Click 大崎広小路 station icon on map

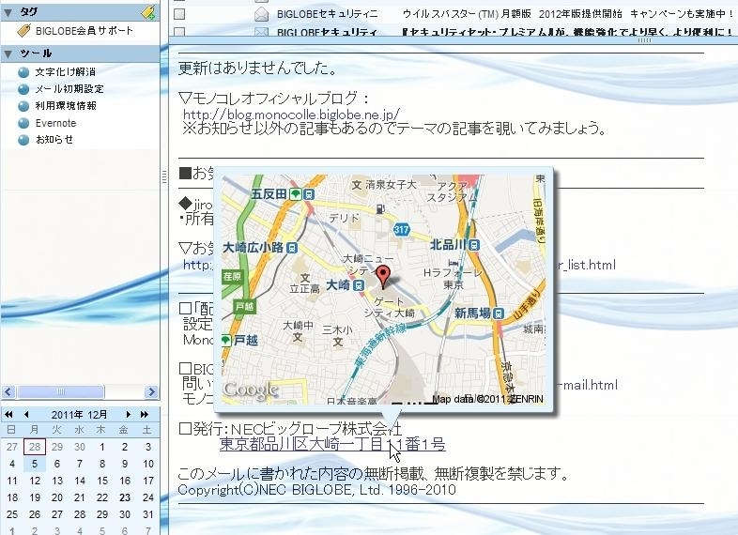coord(292,248)
